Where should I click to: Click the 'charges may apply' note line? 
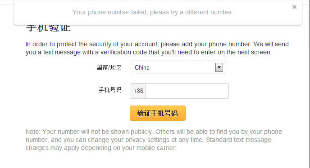click(x=101, y=148)
